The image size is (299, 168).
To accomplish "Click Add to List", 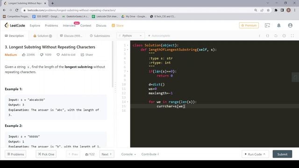I will (66, 55).
